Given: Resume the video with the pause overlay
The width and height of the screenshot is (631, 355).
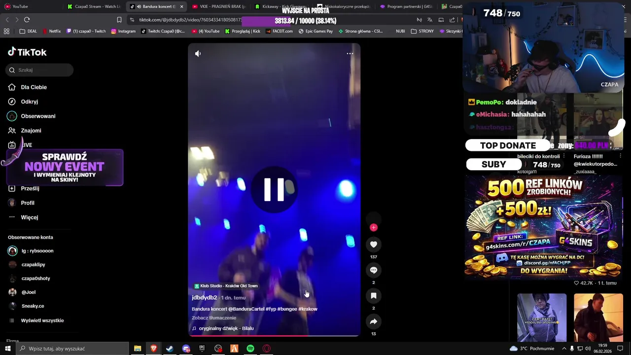Looking at the screenshot, I should [274, 189].
